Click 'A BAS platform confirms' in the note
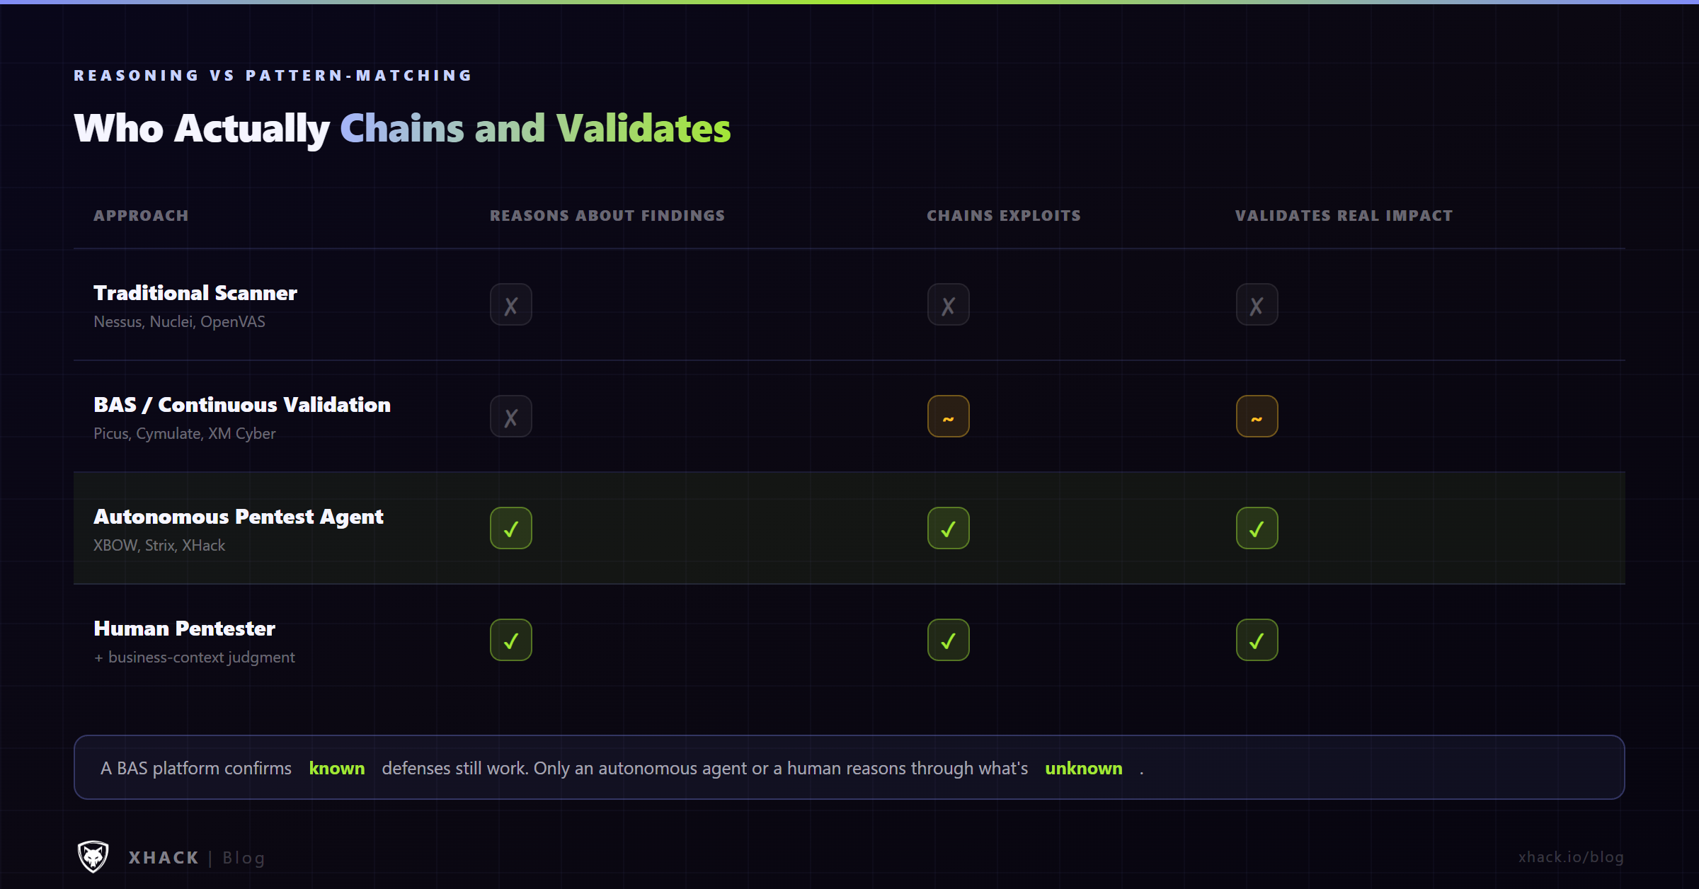This screenshot has height=889, width=1699. [x=196, y=769]
